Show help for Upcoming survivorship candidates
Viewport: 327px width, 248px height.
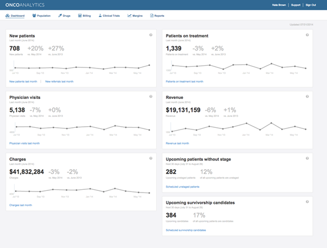point(307,201)
